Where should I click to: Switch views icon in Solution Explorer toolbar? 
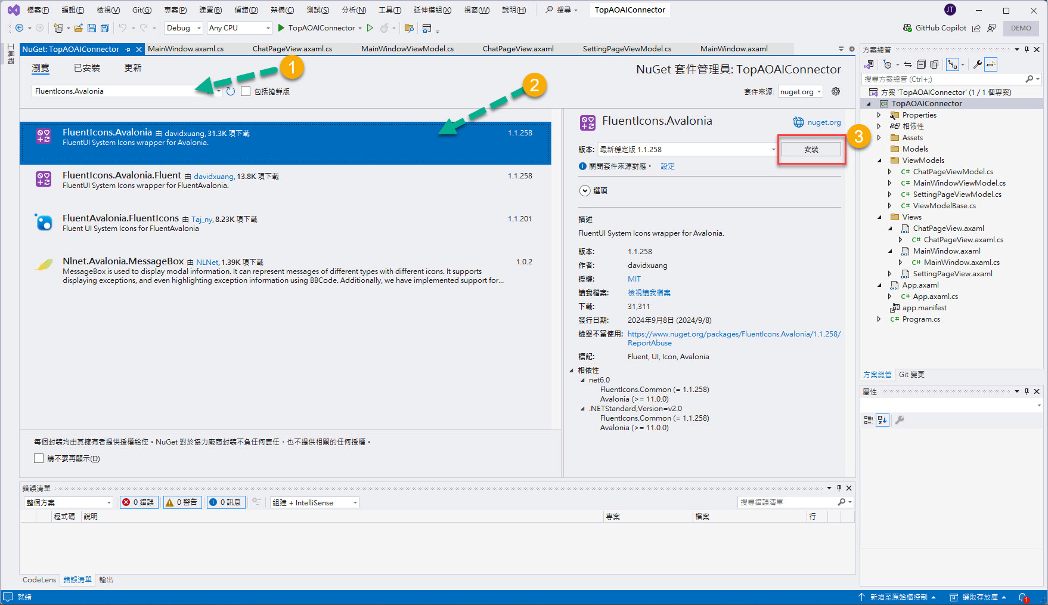[869, 64]
